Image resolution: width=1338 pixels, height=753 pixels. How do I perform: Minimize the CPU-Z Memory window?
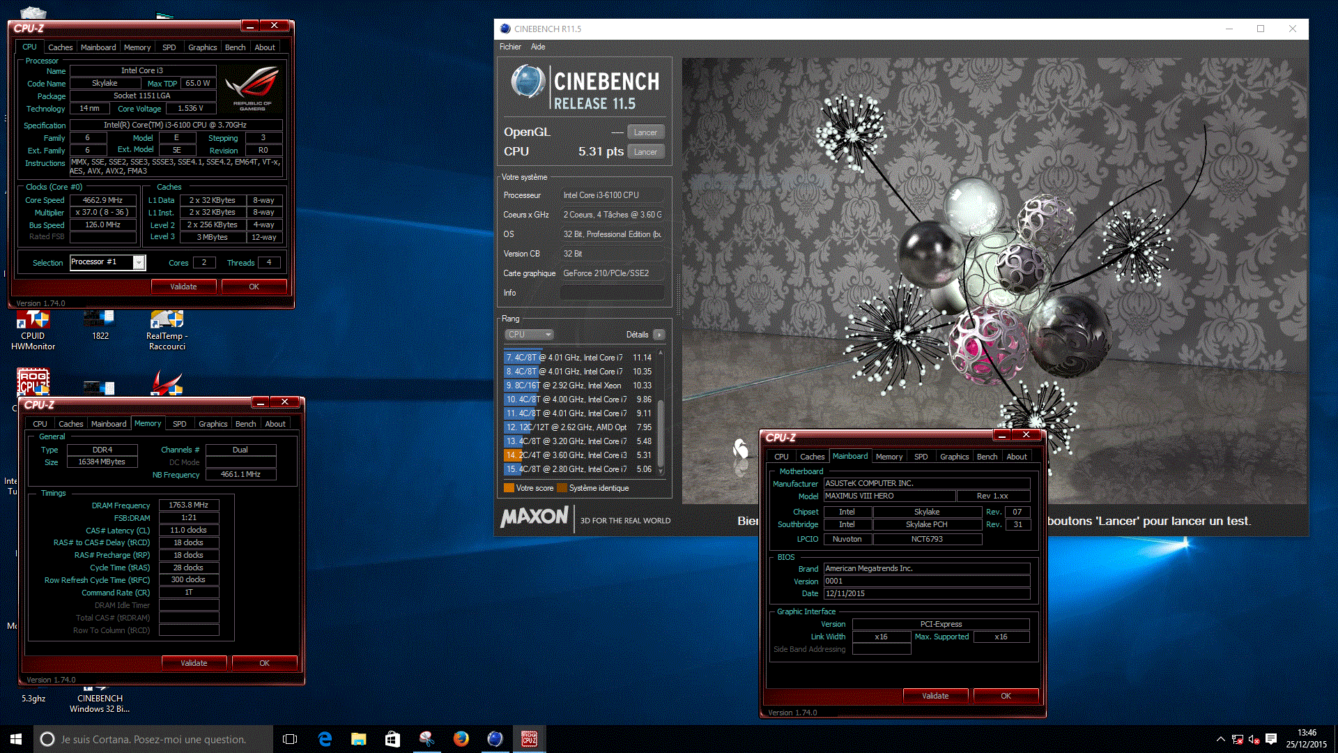click(x=260, y=402)
